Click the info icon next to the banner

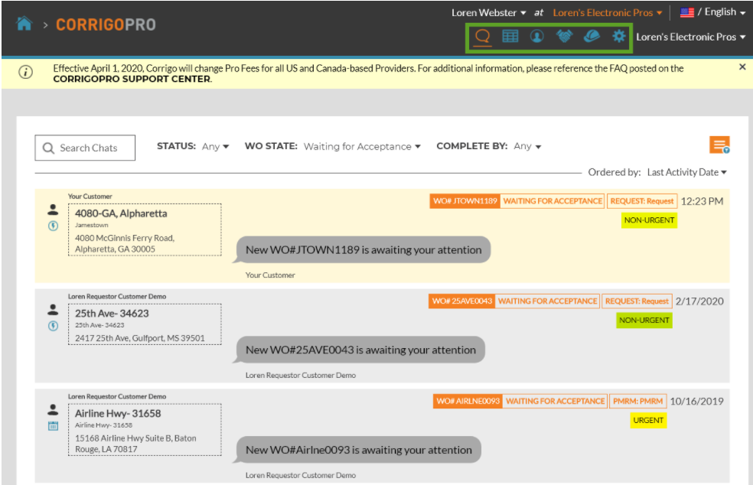(25, 72)
